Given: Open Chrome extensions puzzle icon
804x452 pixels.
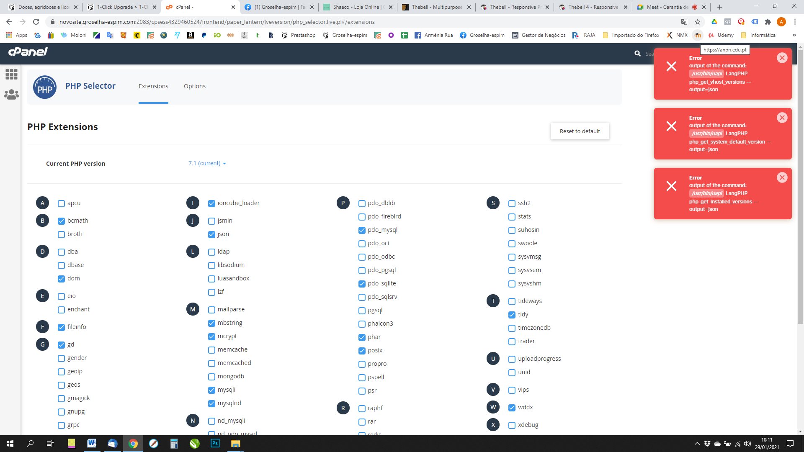Looking at the screenshot, I should pyautogui.click(x=768, y=22).
